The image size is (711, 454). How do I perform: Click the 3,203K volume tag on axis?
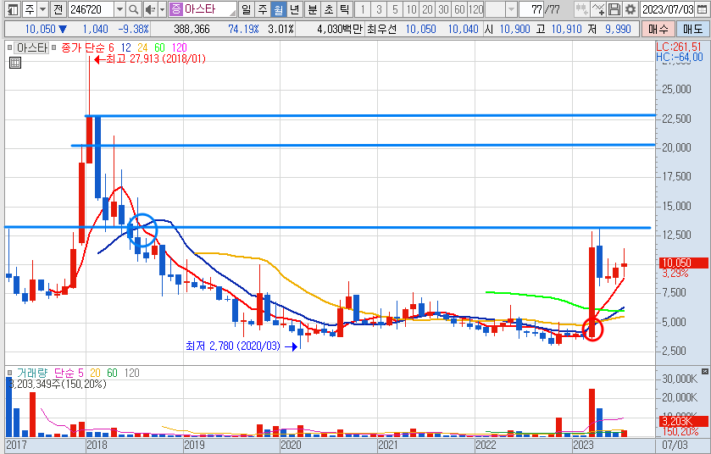pos(682,422)
